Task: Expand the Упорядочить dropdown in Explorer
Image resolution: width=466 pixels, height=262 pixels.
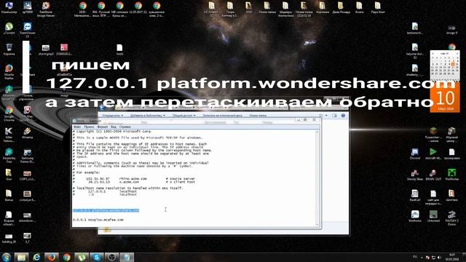Action: [x=112, y=115]
